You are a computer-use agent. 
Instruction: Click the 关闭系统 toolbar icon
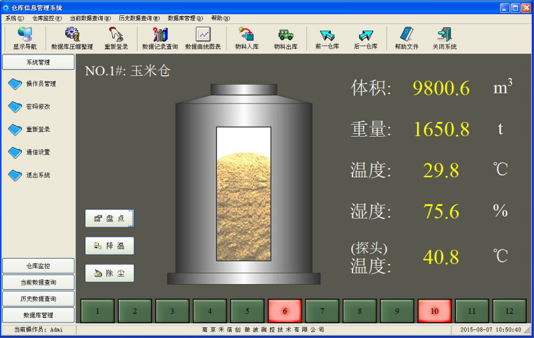(444, 37)
